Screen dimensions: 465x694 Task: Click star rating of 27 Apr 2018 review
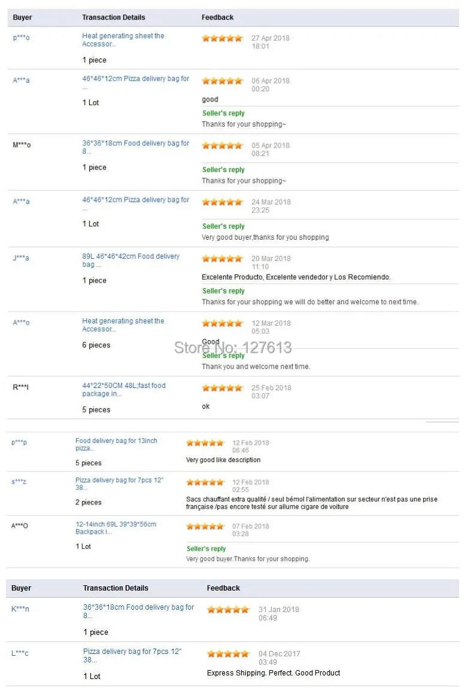coord(223,38)
